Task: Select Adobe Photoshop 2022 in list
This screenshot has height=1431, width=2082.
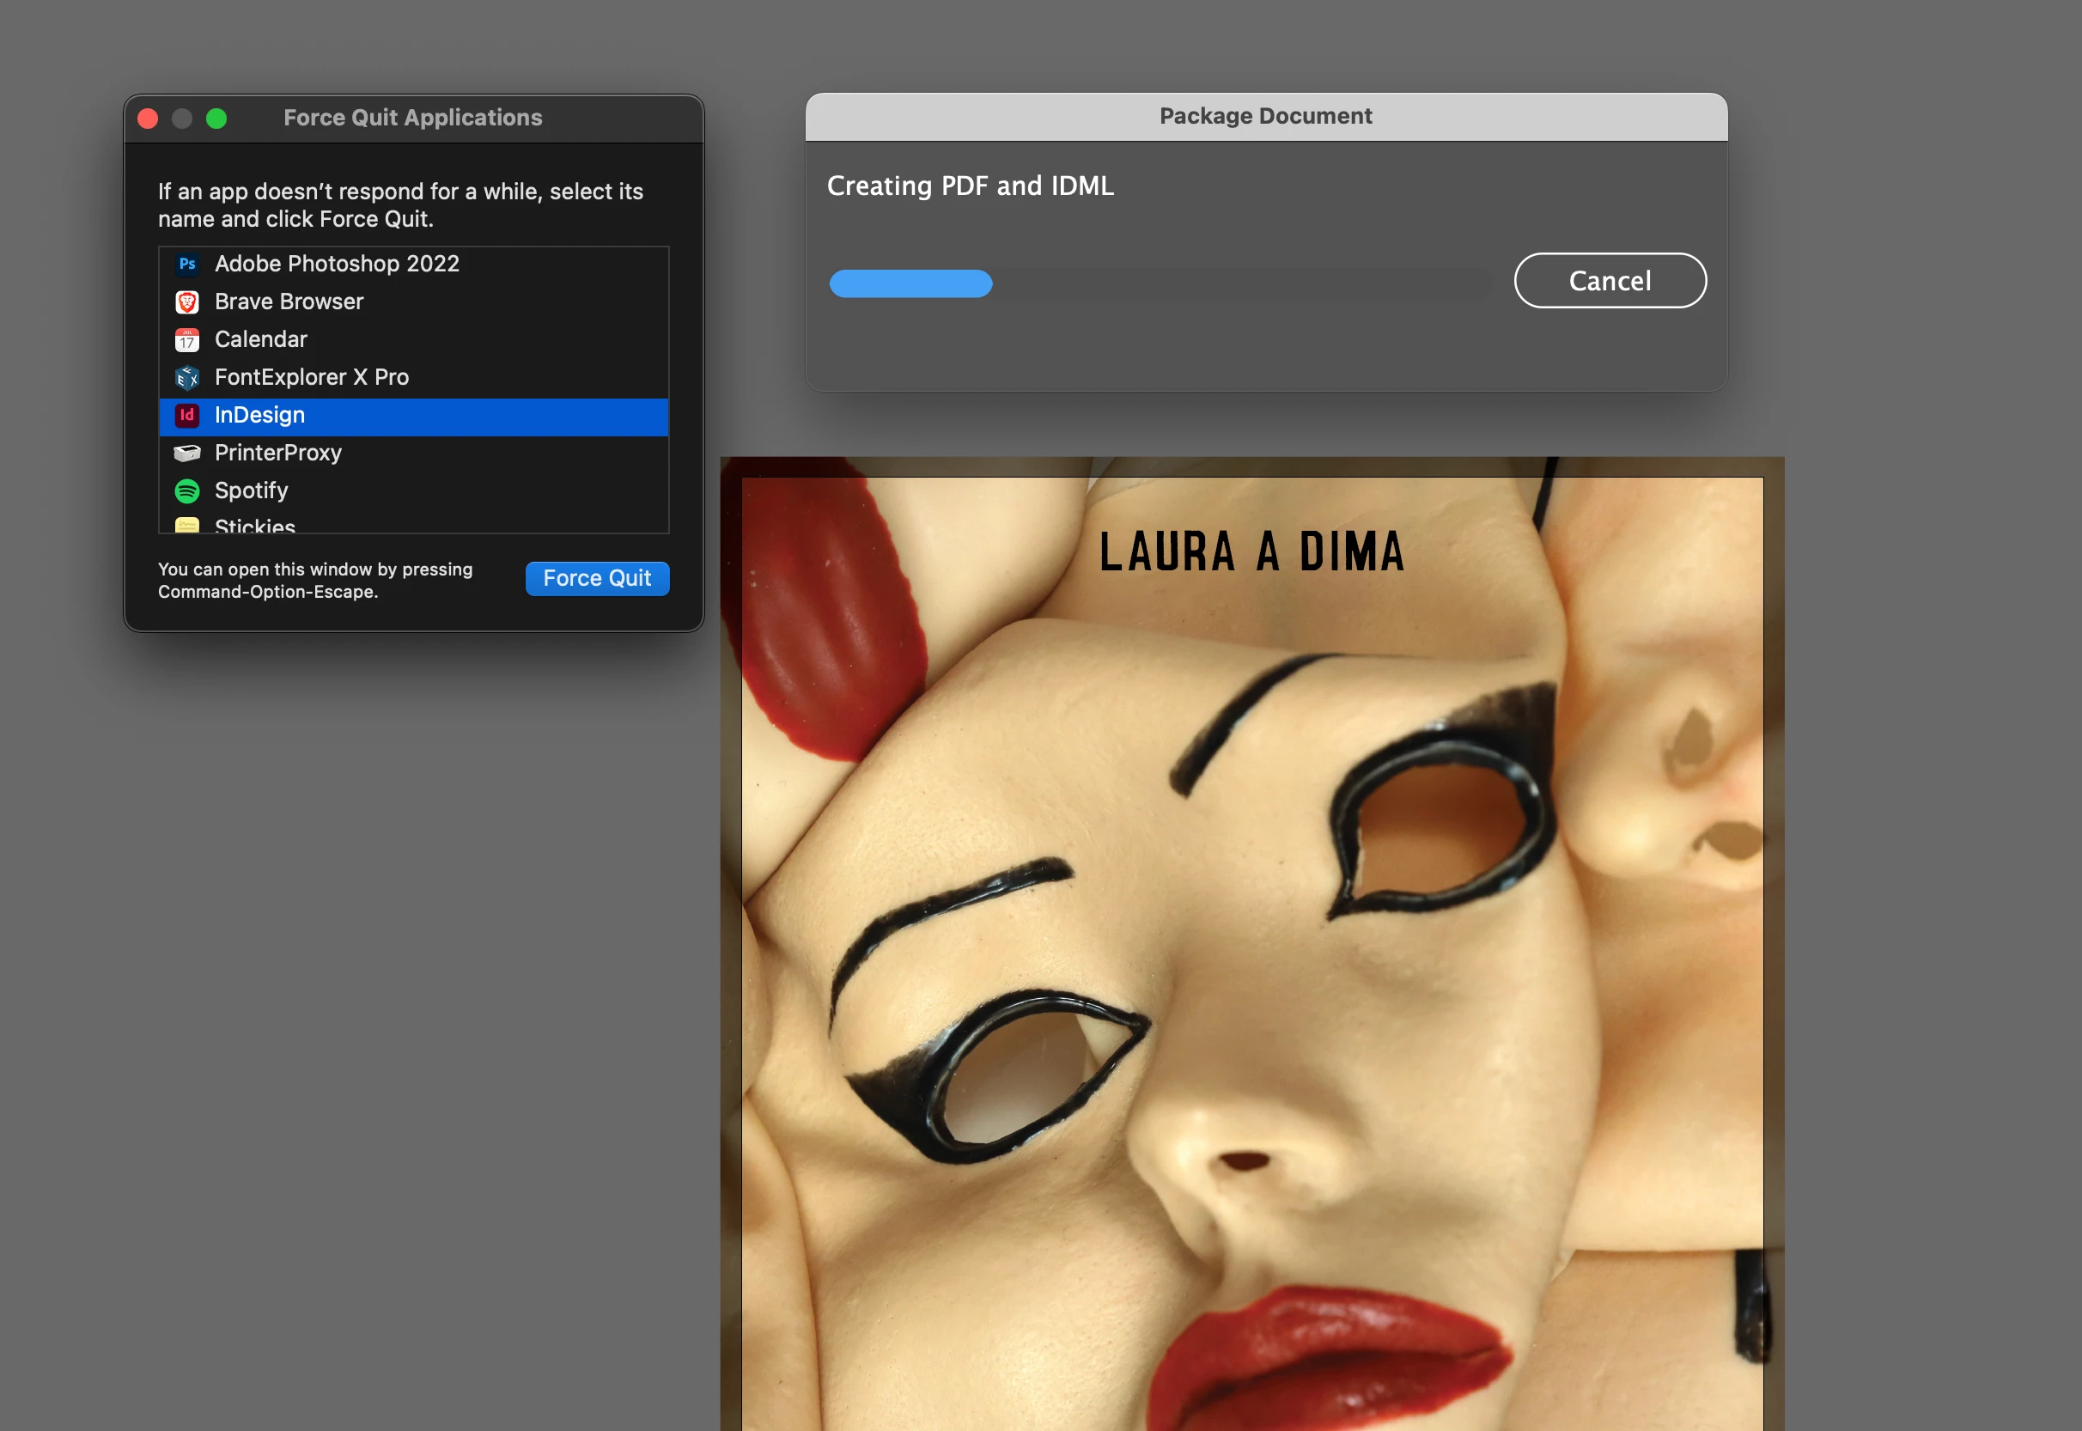Action: click(x=336, y=264)
